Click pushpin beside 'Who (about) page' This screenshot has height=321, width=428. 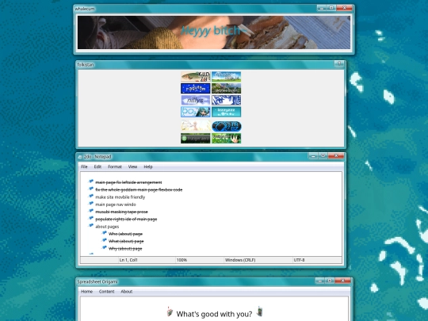[x=104, y=233]
